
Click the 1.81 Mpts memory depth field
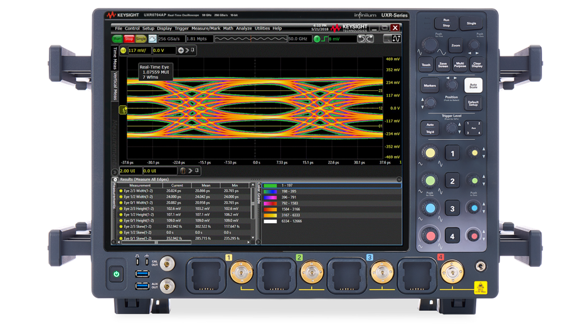(x=199, y=39)
